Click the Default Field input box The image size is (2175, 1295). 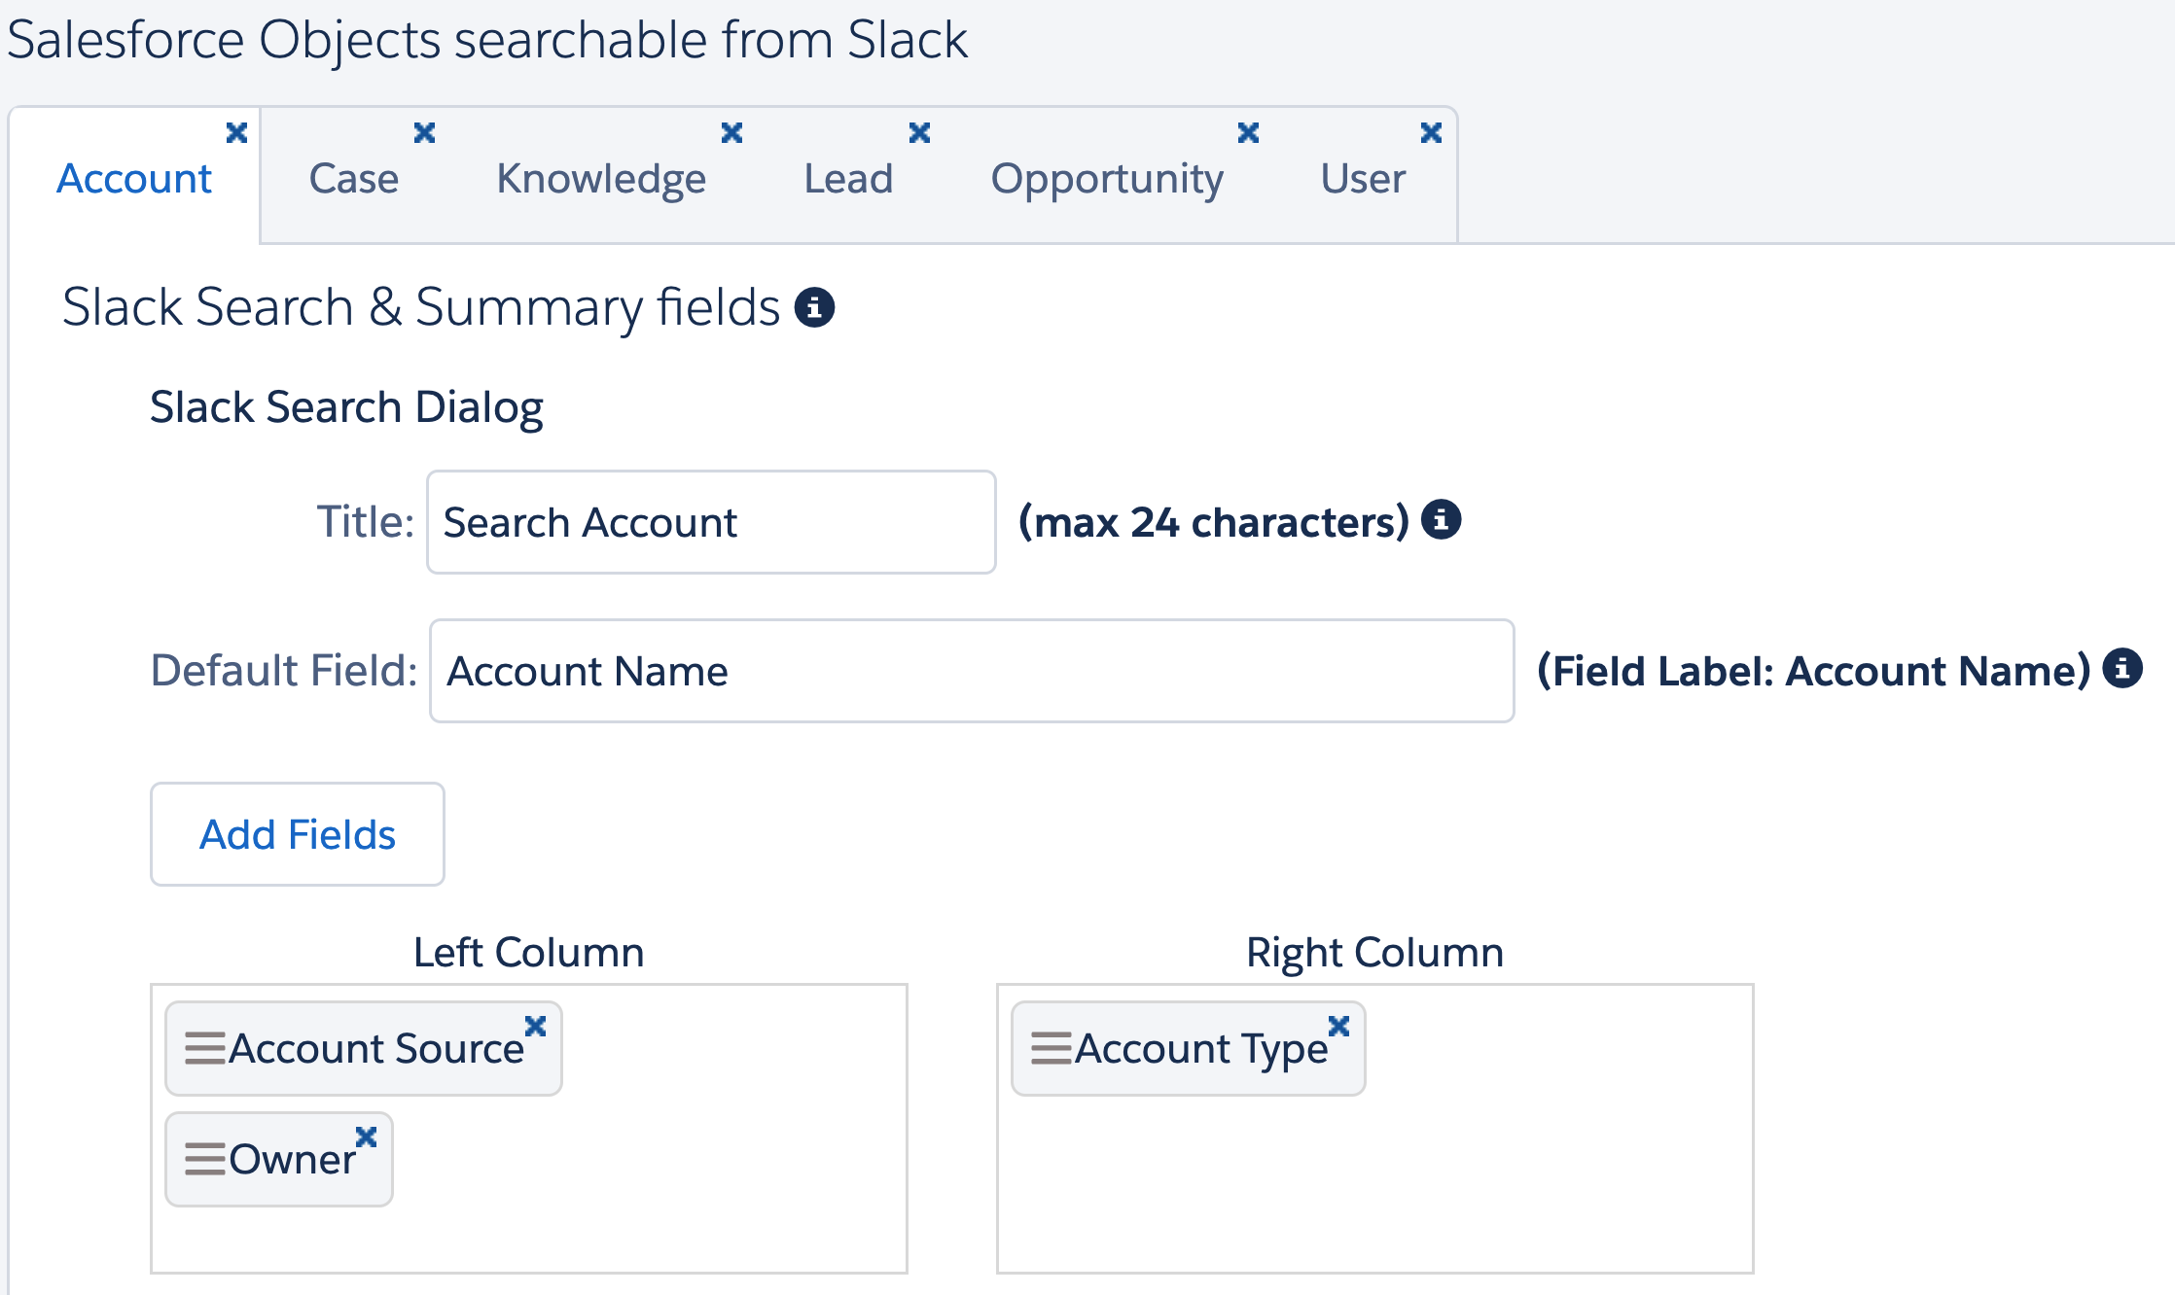[971, 671]
